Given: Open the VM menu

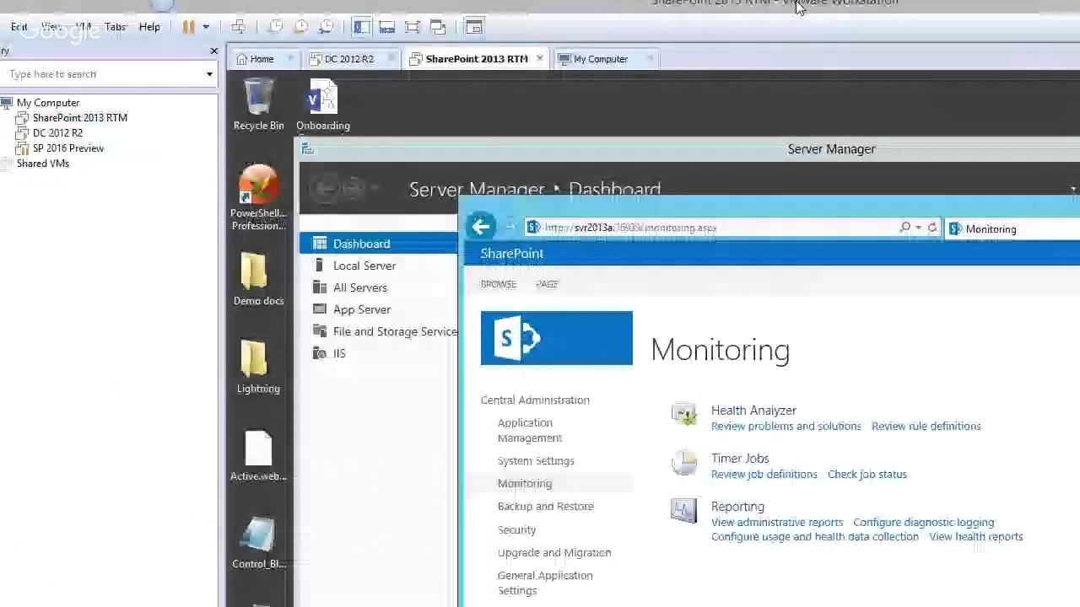Looking at the screenshot, I should pyautogui.click(x=83, y=27).
